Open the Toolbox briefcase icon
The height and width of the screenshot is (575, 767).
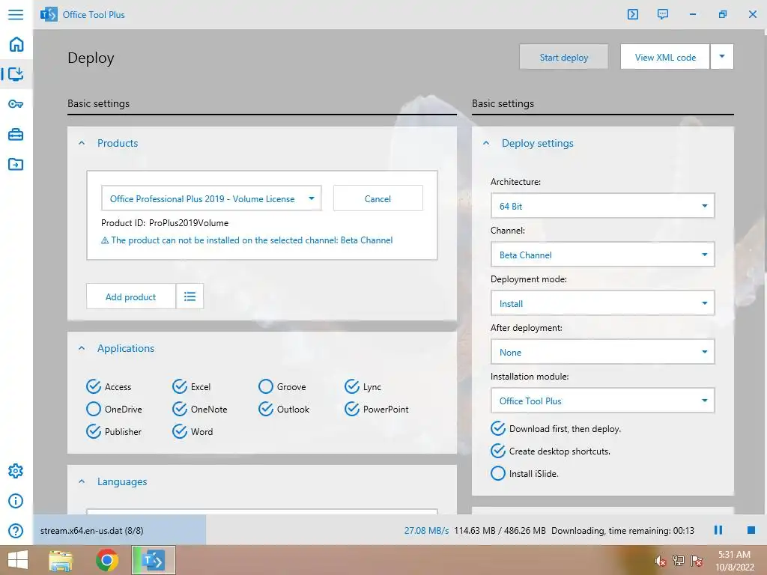[16, 134]
